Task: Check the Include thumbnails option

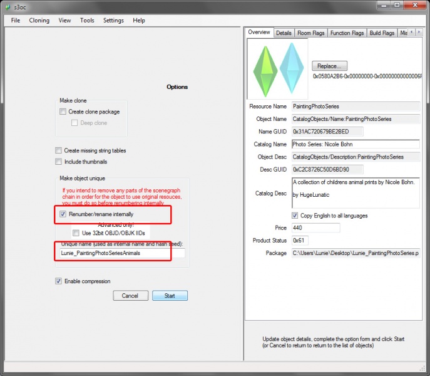Action: tap(59, 162)
